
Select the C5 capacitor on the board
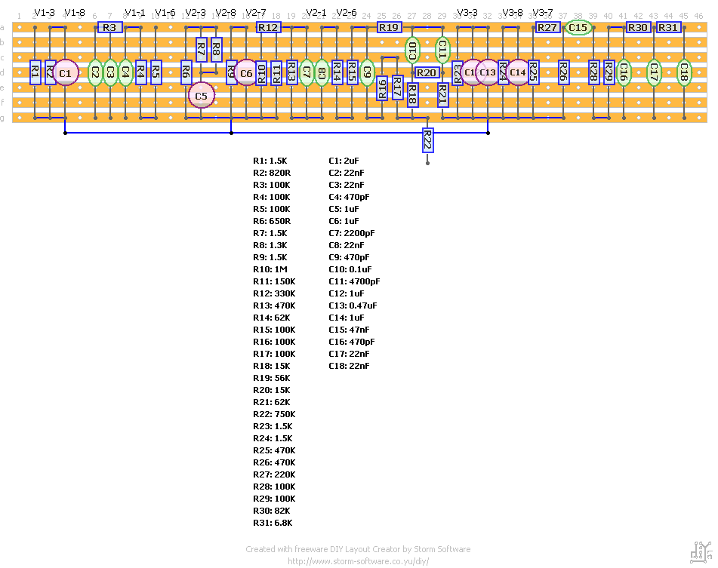coord(201,96)
